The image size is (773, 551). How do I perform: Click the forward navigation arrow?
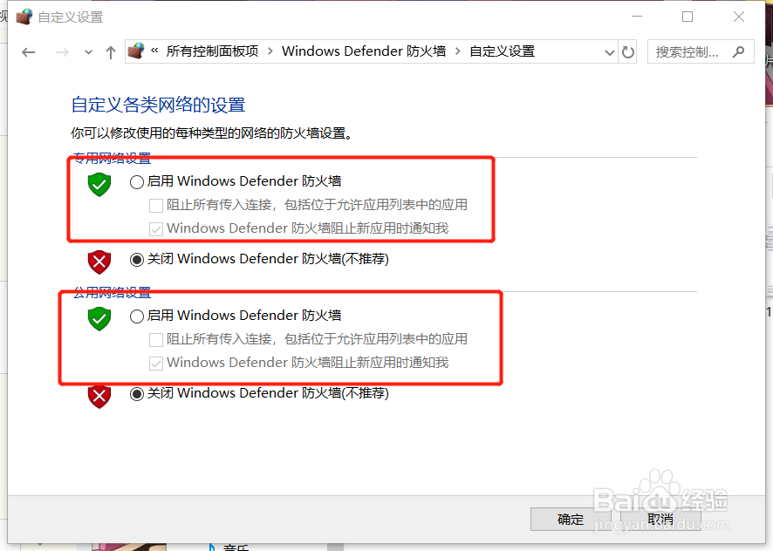62,52
